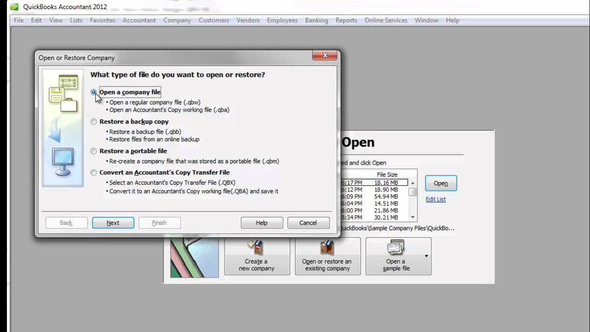The width and height of the screenshot is (590, 332).
Task: Click Create a new company icon button
Action: [x=257, y=256]
